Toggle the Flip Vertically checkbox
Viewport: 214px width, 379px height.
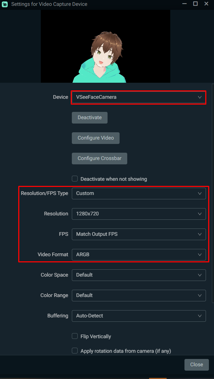point(75,336)
